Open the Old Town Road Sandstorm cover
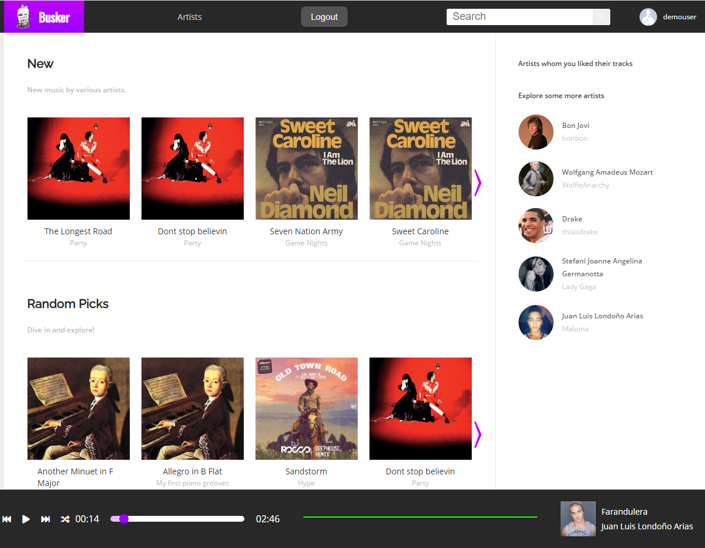The image size is (705, 548). (306, 409)
